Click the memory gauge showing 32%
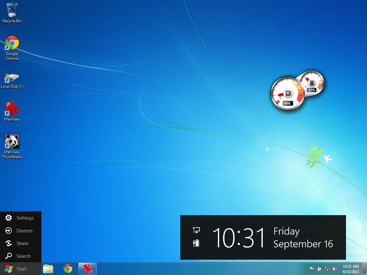 312,83
